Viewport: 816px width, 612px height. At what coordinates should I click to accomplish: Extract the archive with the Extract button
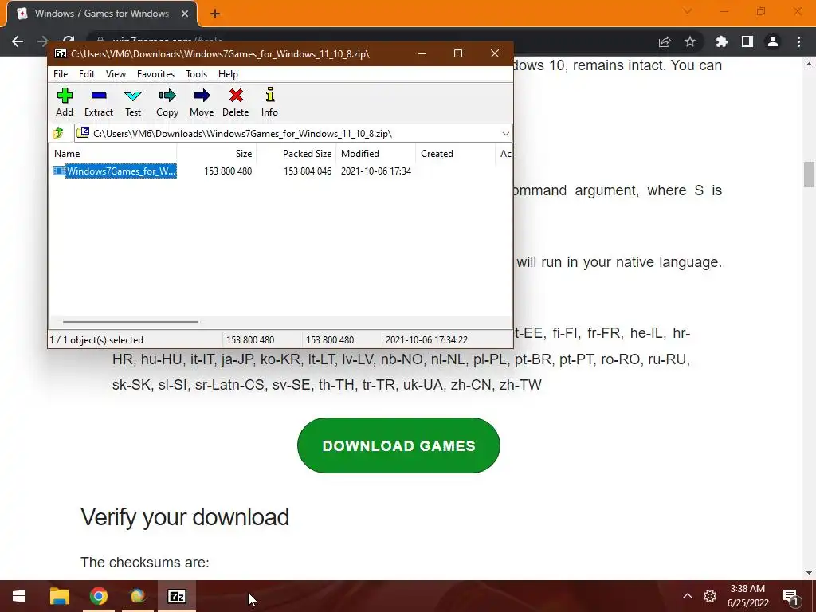coord(98,102)
